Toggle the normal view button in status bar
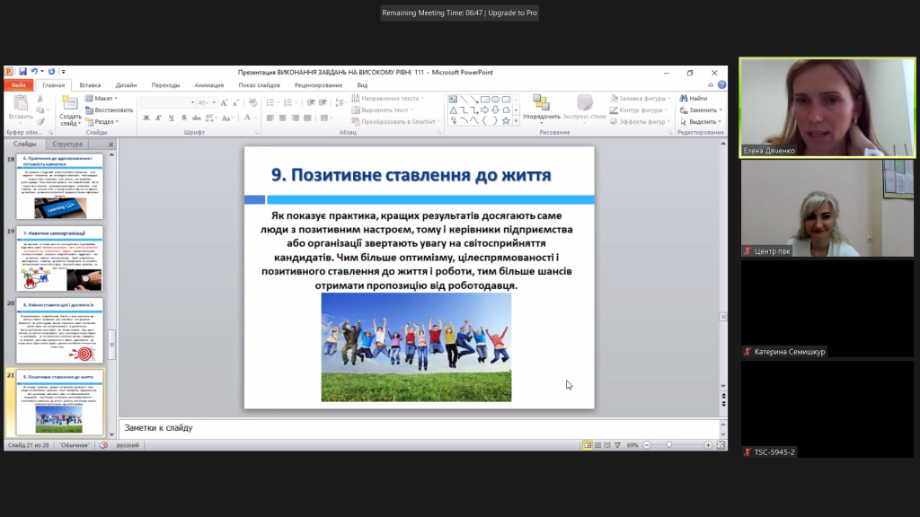The height and width of the screenshot is (517, 920). click(x=588, y=445)
